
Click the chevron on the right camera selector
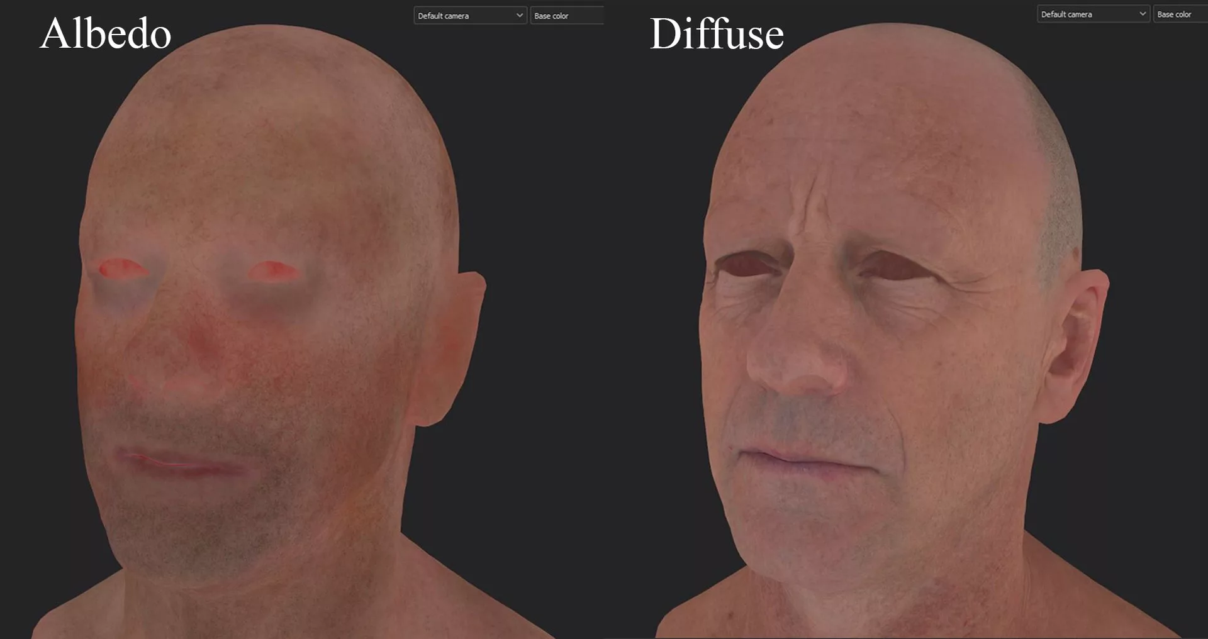(1142, 13)
